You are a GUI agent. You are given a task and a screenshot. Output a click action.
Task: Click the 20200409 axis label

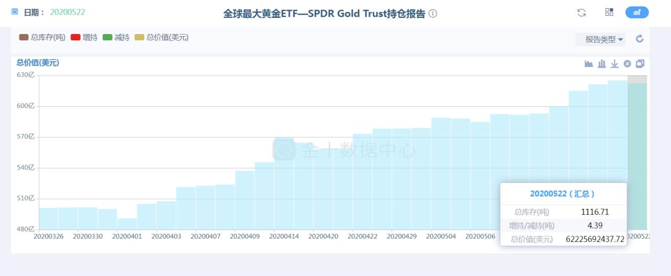coord(245,236)
